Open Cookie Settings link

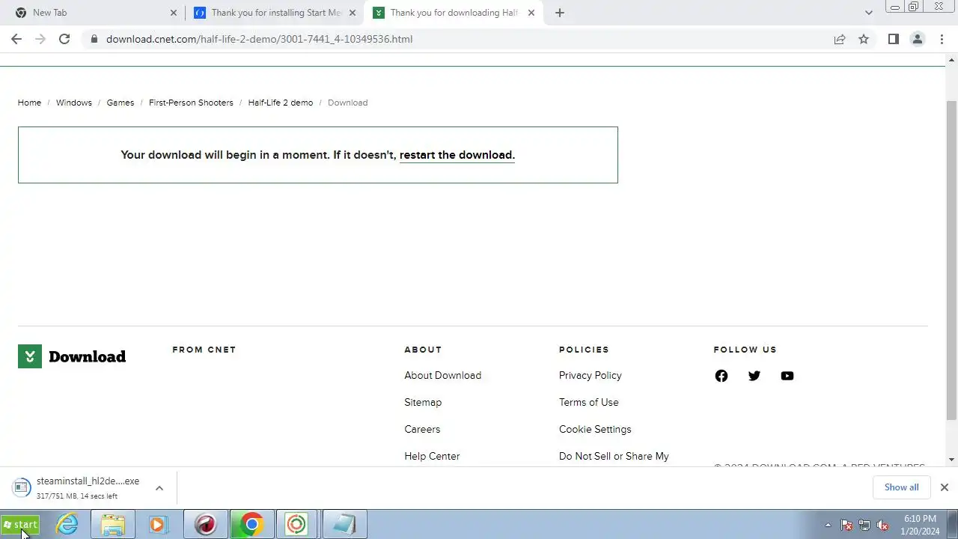pyautogui.click(x=595, y=430)
